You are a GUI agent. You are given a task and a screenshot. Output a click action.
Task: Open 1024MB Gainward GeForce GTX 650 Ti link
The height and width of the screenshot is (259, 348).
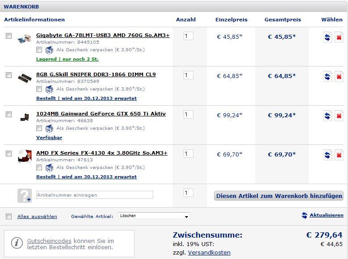coord(101,114)
